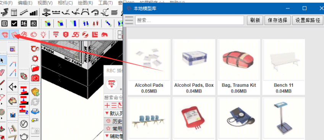Select the standing scale model thumbnail
The image size is (324, 140).
(284, 119)
